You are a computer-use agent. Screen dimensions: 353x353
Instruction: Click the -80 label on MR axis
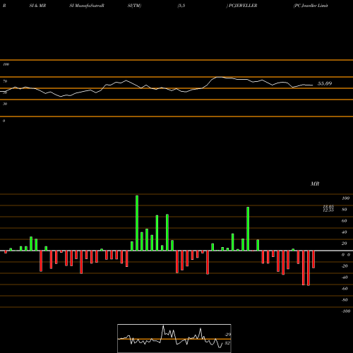345,300
